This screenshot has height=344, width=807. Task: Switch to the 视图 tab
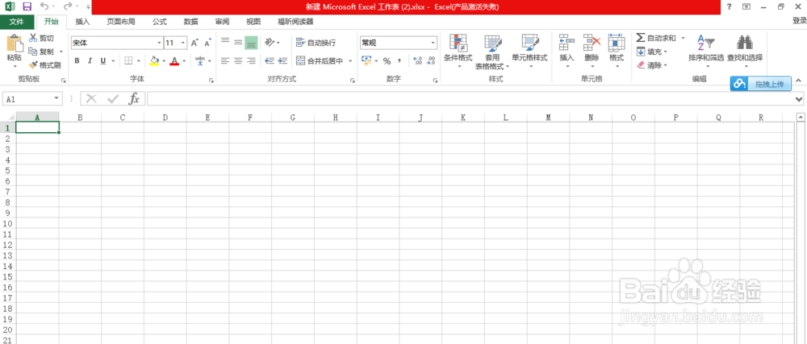tap(253, 22)
